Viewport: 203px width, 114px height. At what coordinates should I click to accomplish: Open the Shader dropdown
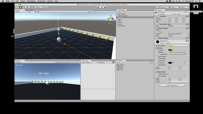(177, 43)
